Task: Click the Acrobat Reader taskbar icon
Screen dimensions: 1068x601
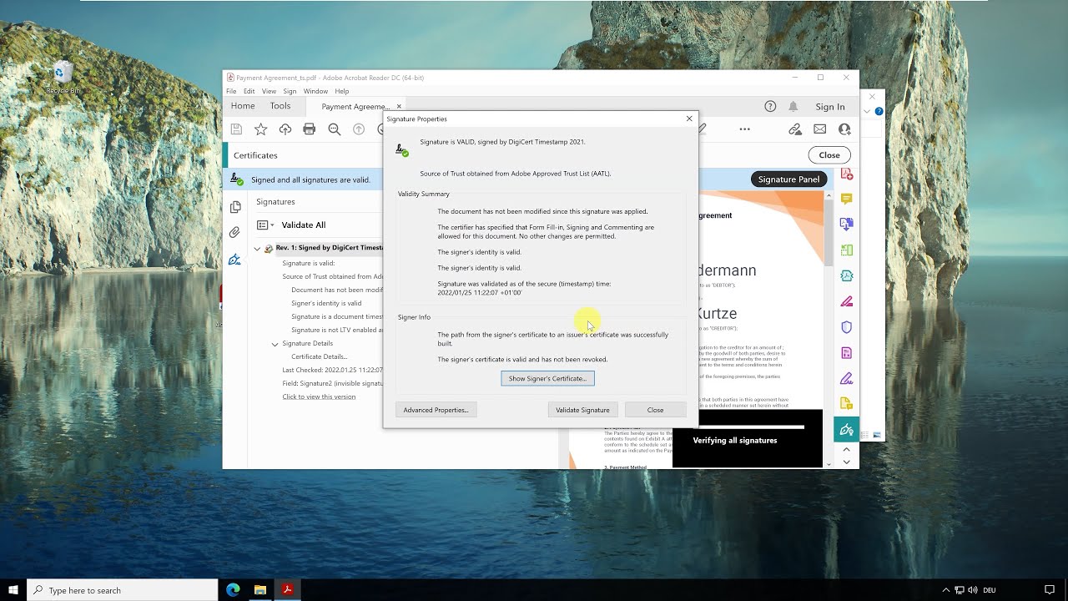Action: point(287,590)
